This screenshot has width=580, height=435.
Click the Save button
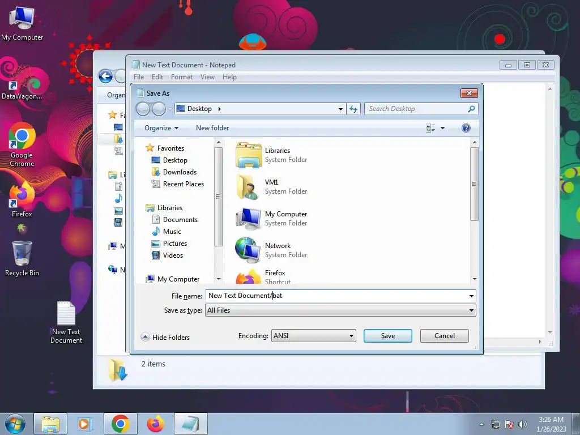tap(387, 336)
